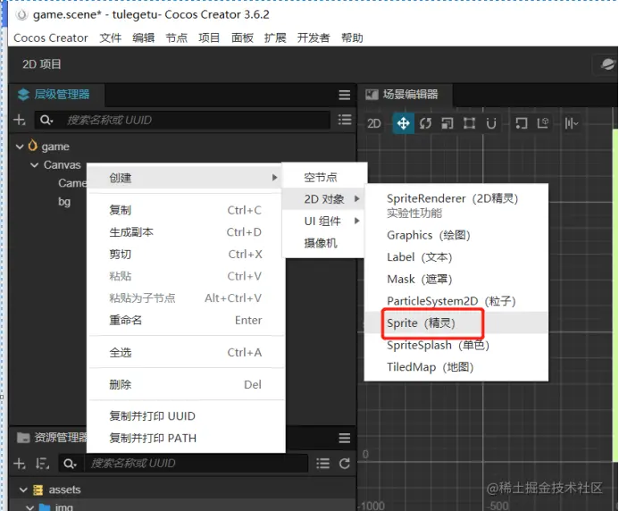Create a TiledMap (地图) object
Image resolution: width=619 pixels, height=511 pixels.
pyautogui.click(x=456, y=367)
